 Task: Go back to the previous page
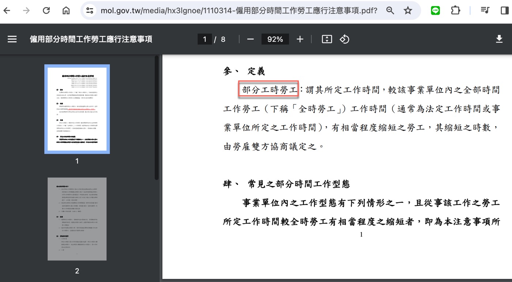tap(7, 11)
